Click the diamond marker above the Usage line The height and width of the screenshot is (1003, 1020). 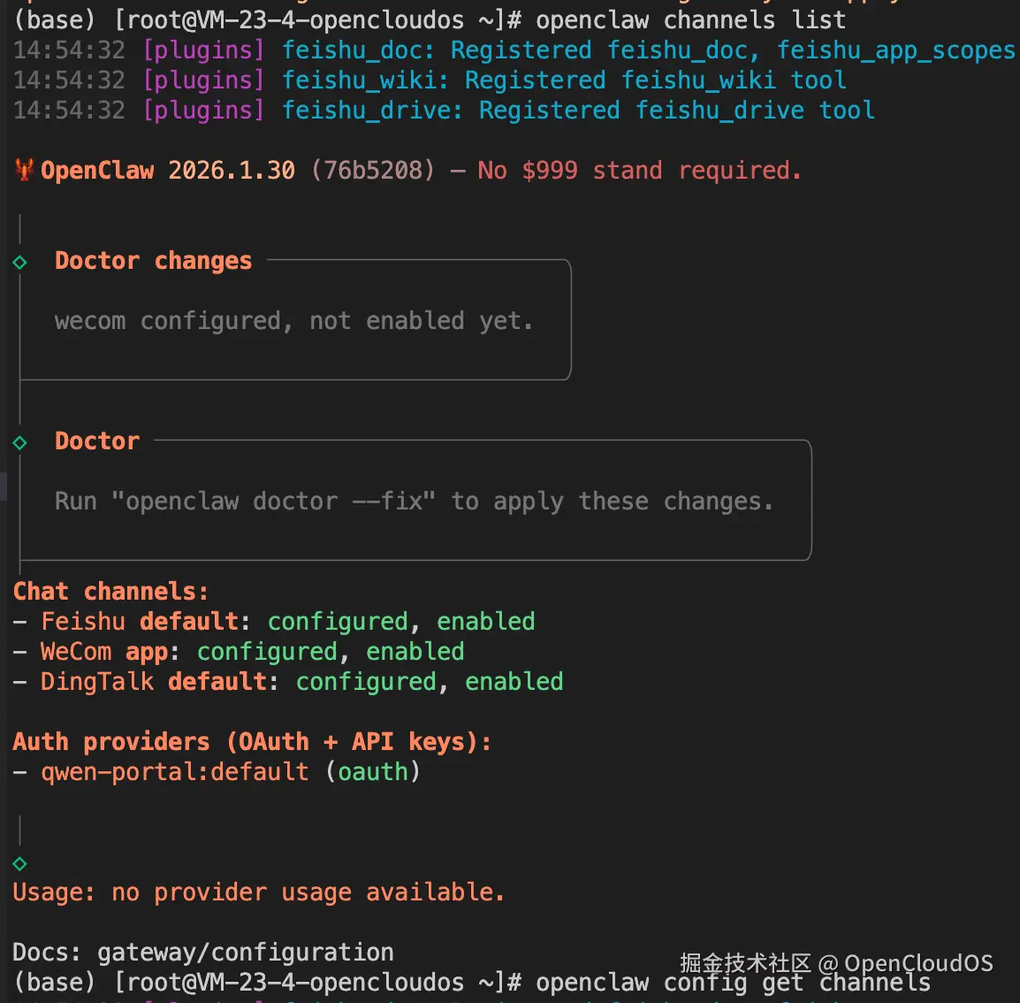(19, 863)
